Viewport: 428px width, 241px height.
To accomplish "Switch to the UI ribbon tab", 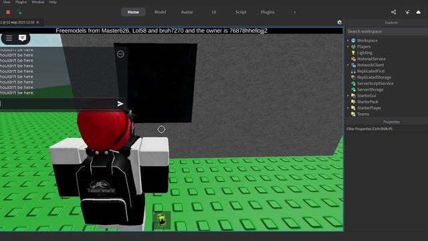I will pos(214,12).
